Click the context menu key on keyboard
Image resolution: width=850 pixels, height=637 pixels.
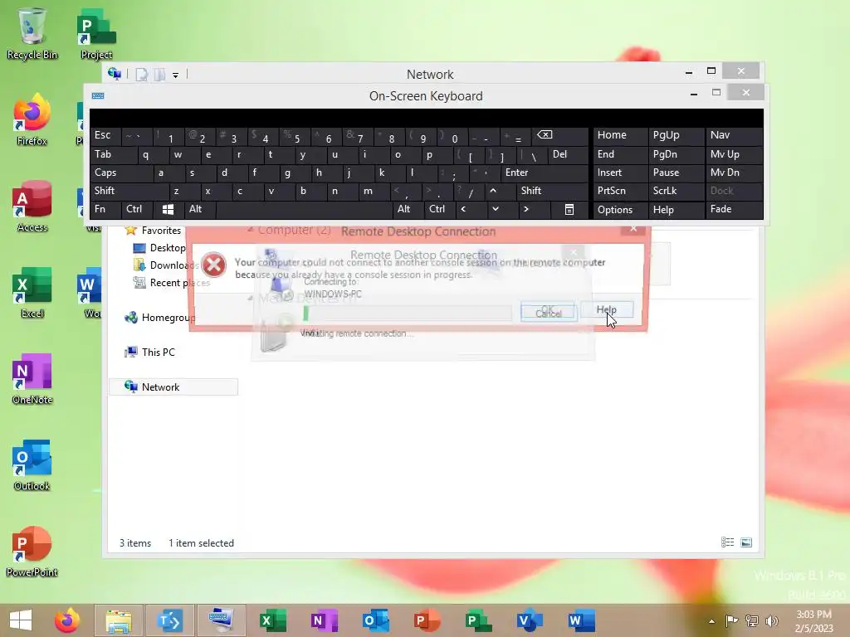(x=569, y=209)
